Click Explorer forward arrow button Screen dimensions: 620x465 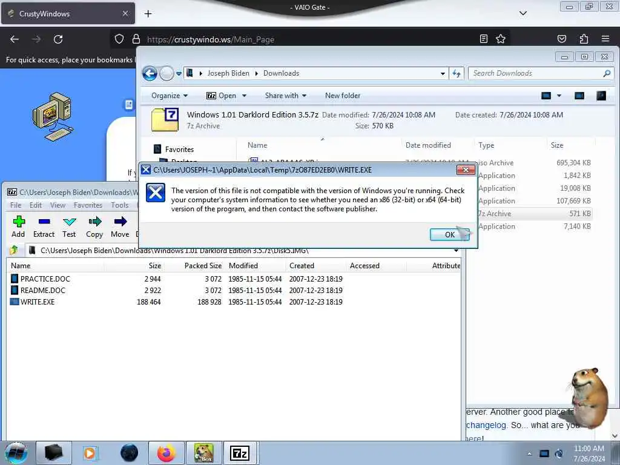click(167, 73)
